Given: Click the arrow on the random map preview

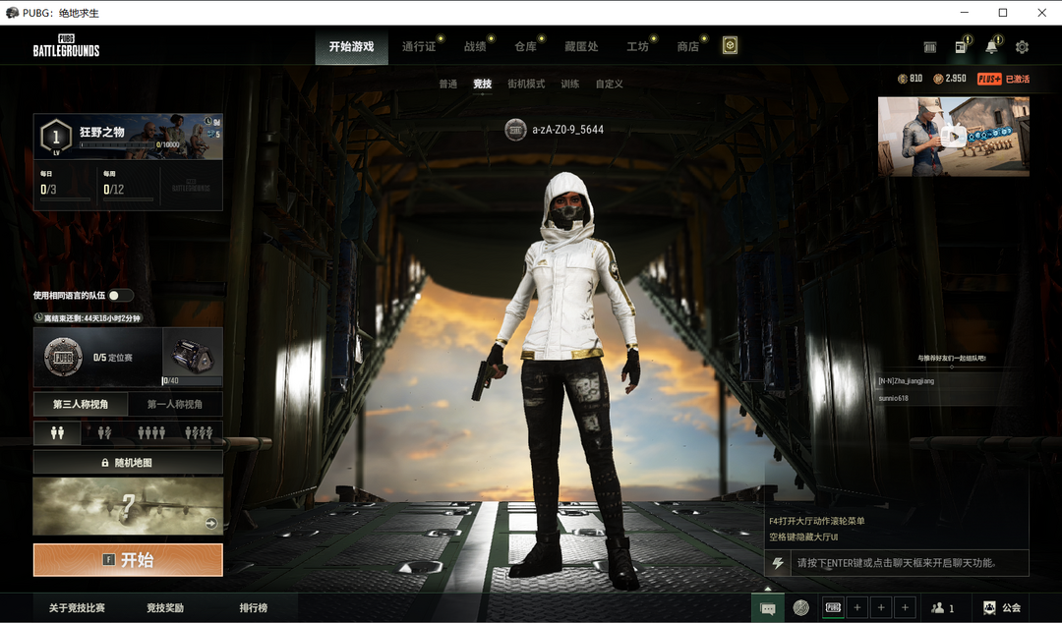Looking at the screenshot, I should 211,523.
